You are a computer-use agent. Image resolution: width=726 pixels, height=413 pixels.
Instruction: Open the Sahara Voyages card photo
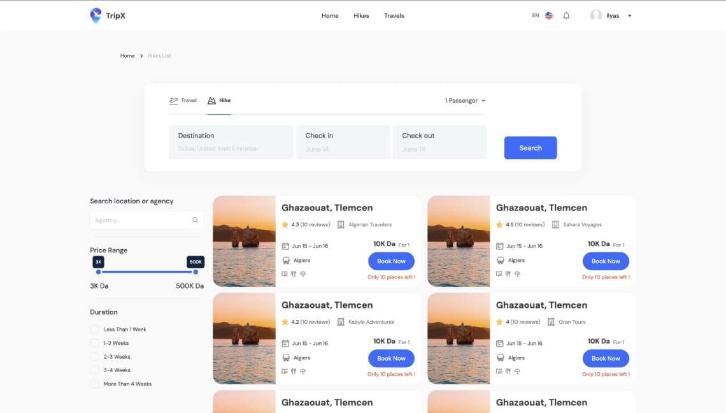[x=459, y=241]
